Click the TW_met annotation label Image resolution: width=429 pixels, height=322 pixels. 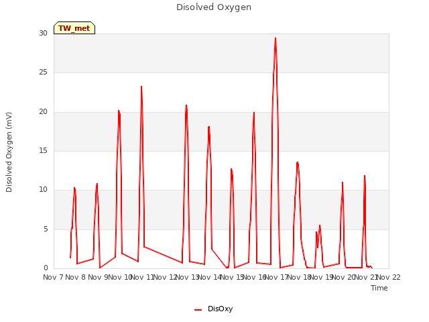point(74,28)
